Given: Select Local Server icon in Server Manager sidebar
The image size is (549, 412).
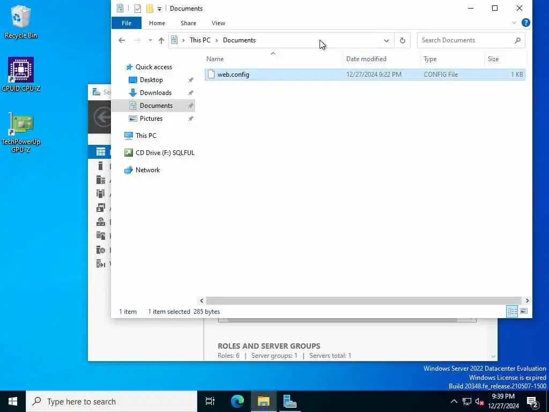Looking at the screenshot, I should pos(100,166).
